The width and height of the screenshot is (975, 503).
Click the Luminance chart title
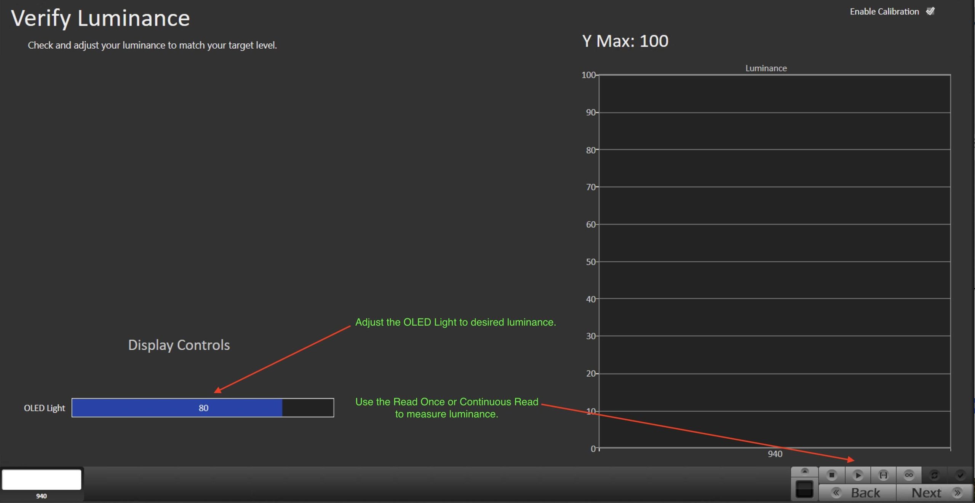coord(766,68)
